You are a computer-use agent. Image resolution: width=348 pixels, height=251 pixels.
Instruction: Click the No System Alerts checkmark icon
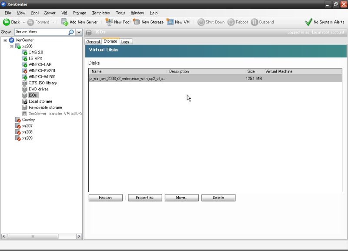[308, 22]
